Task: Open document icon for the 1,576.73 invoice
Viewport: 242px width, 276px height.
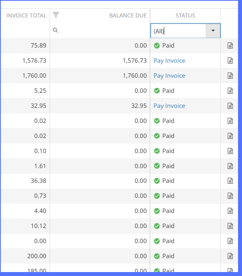Action: pyautogui.click(x=230, y=61)
